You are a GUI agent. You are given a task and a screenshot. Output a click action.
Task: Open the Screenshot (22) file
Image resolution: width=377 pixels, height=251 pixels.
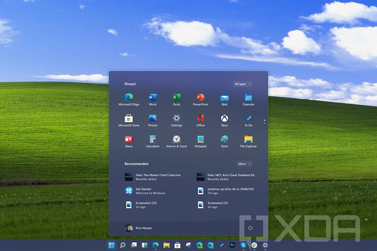[x=146, y=205]
